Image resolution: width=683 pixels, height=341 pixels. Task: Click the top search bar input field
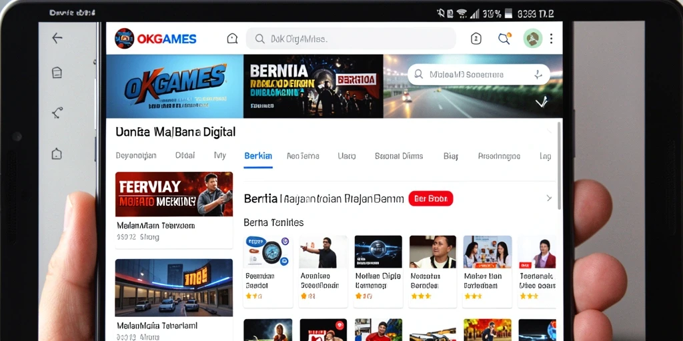(x=351, y=39)
